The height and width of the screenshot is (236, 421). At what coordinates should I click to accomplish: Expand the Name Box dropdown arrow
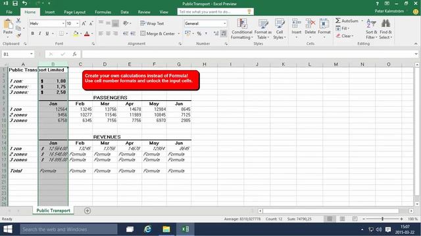32,54
